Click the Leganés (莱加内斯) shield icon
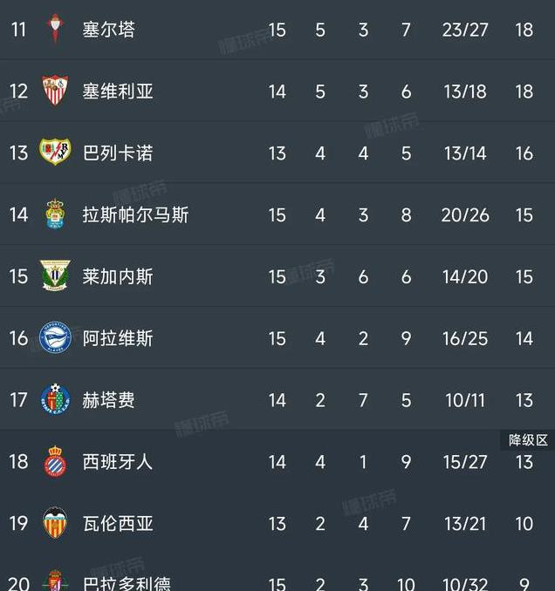 coord(55,275)
